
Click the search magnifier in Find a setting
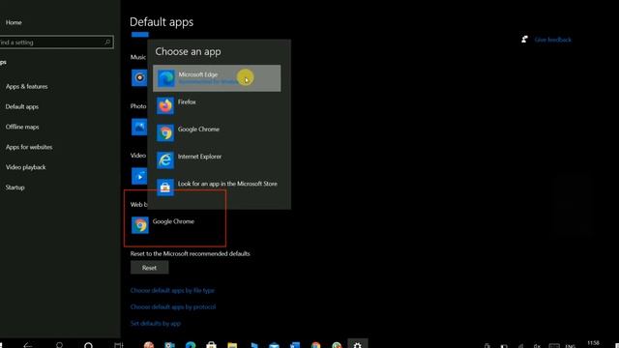pos(107,42)
